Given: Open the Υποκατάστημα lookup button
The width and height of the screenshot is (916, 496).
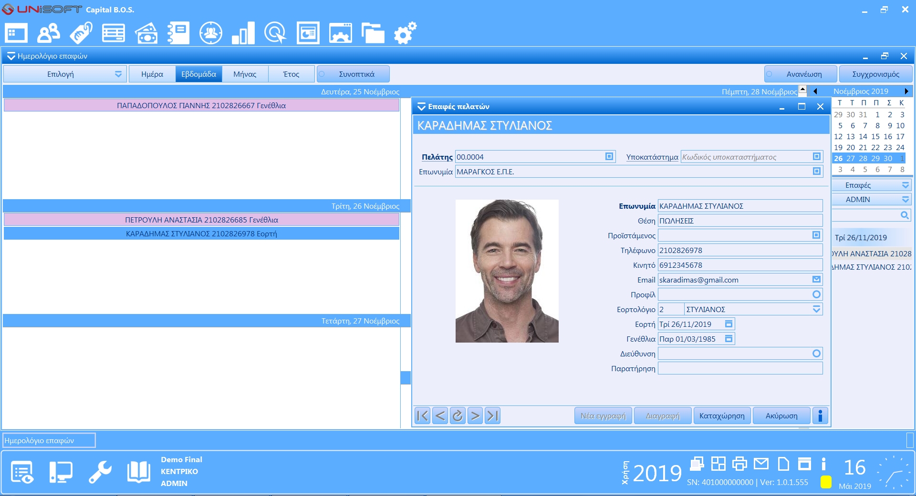Looking at the screenshot, I should point(816,157).
